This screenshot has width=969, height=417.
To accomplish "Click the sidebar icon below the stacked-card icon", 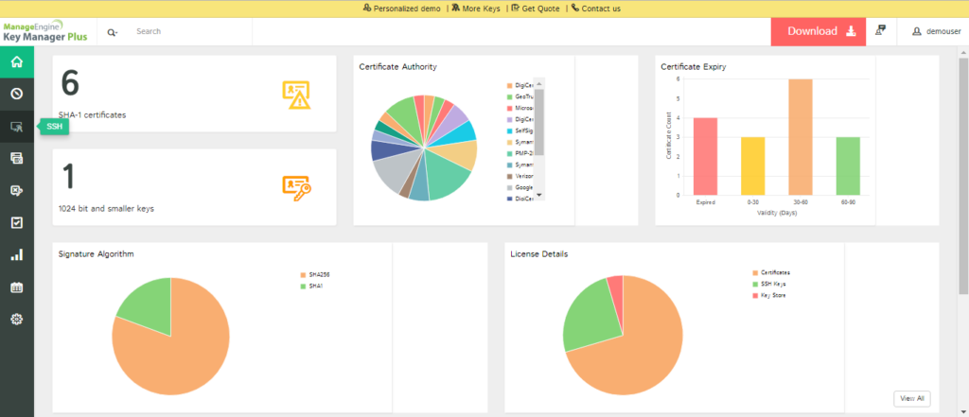I will tap(17, 190).
